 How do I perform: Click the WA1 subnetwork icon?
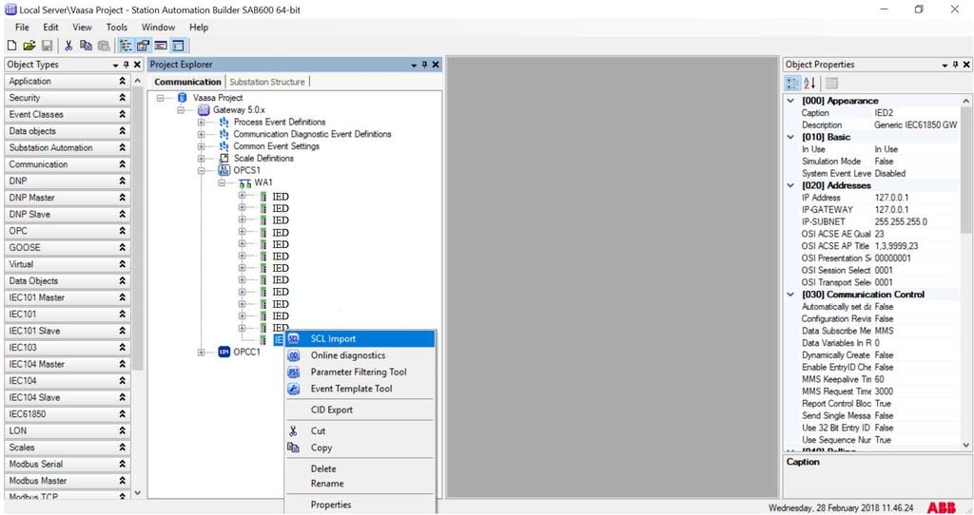(x=244, y=182)
